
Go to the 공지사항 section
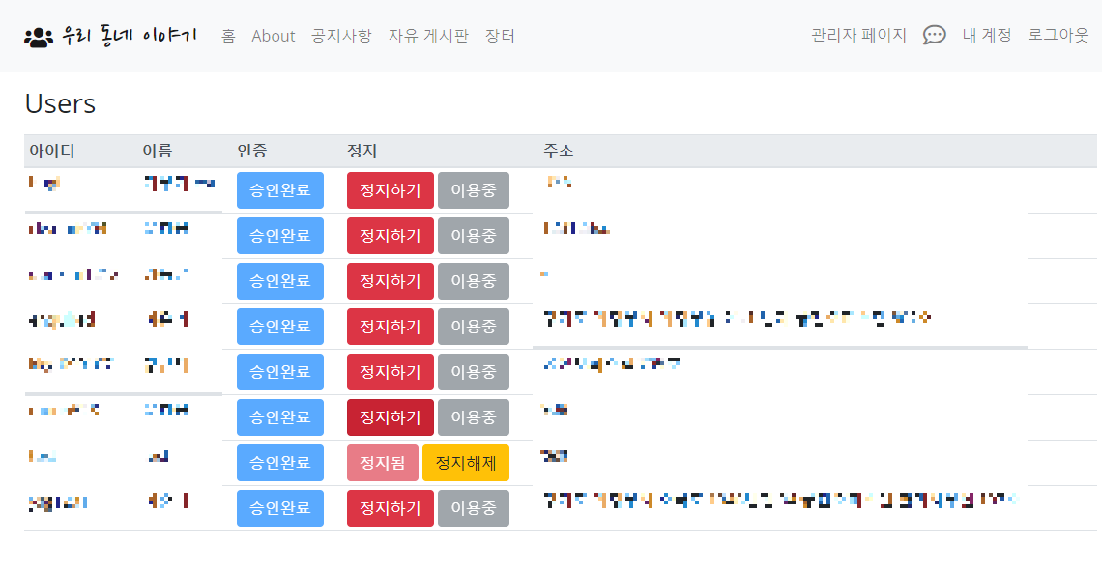(x=341, y=36)
